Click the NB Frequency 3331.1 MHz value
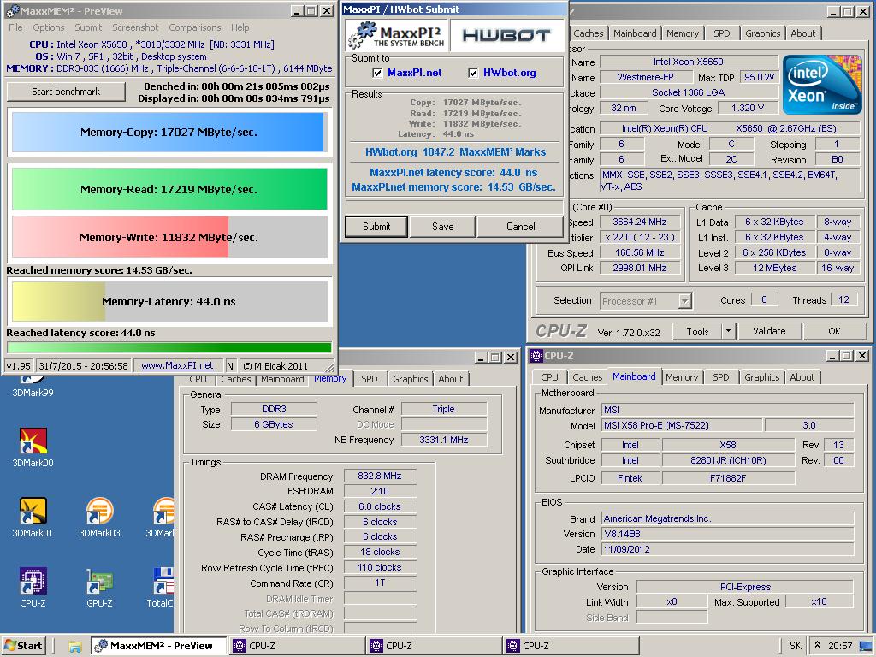876x657 pixels. pos(444,441)
